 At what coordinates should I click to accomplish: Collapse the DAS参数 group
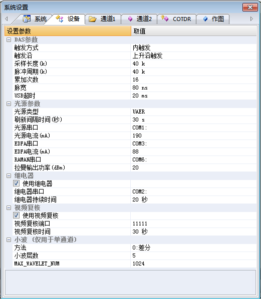click(x=9, y=39)
